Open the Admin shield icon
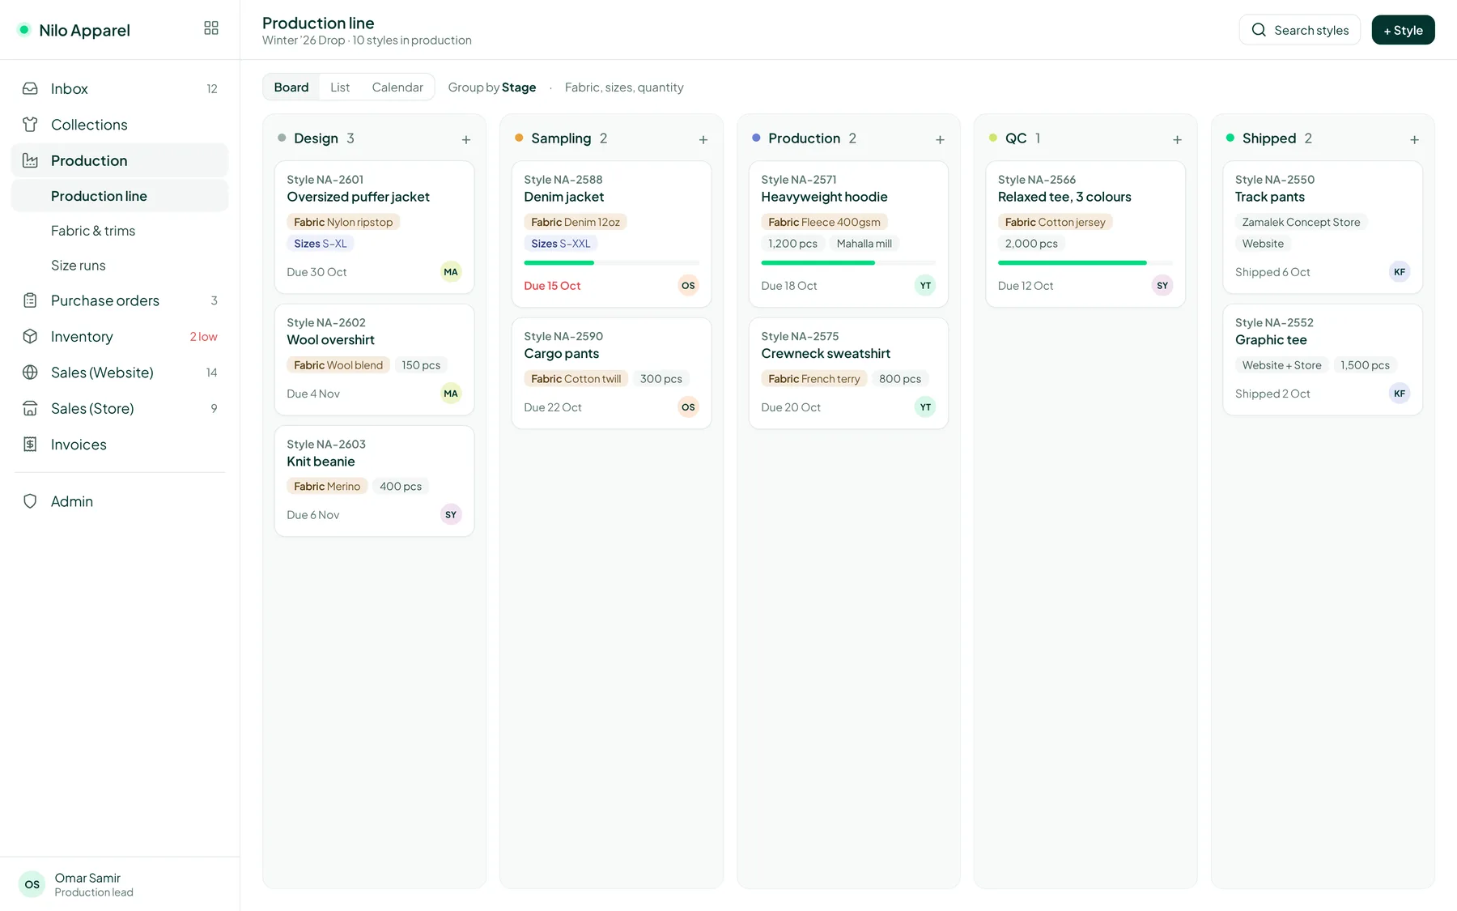 coord(30,501)
